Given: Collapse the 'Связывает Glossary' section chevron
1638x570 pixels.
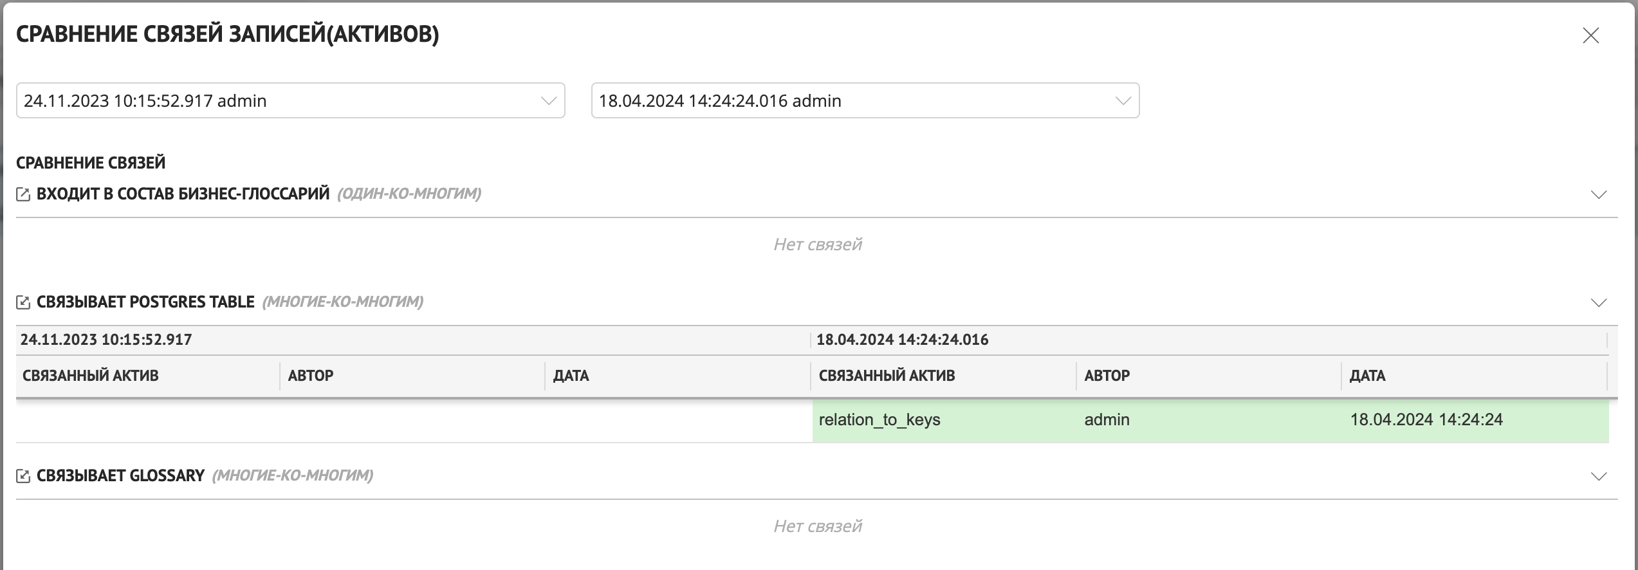Looking at the screenshot, I should point(1598,476).
